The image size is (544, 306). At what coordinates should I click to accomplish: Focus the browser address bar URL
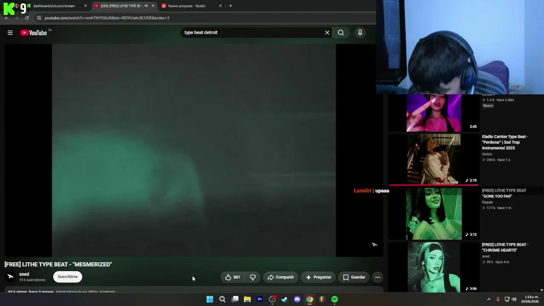coord(107,18)
